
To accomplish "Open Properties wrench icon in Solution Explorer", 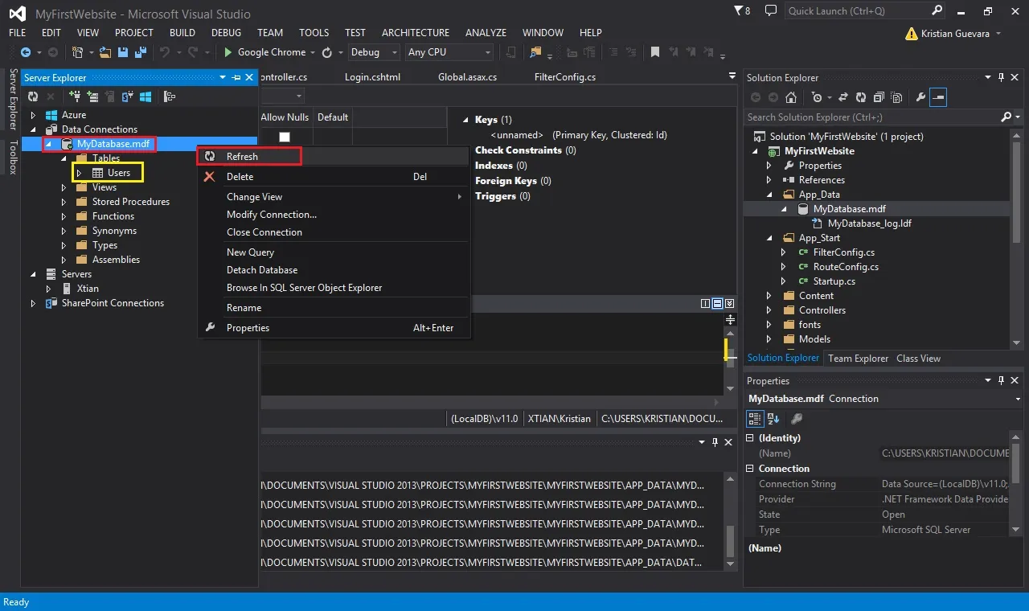I will [x=920, y=97].
